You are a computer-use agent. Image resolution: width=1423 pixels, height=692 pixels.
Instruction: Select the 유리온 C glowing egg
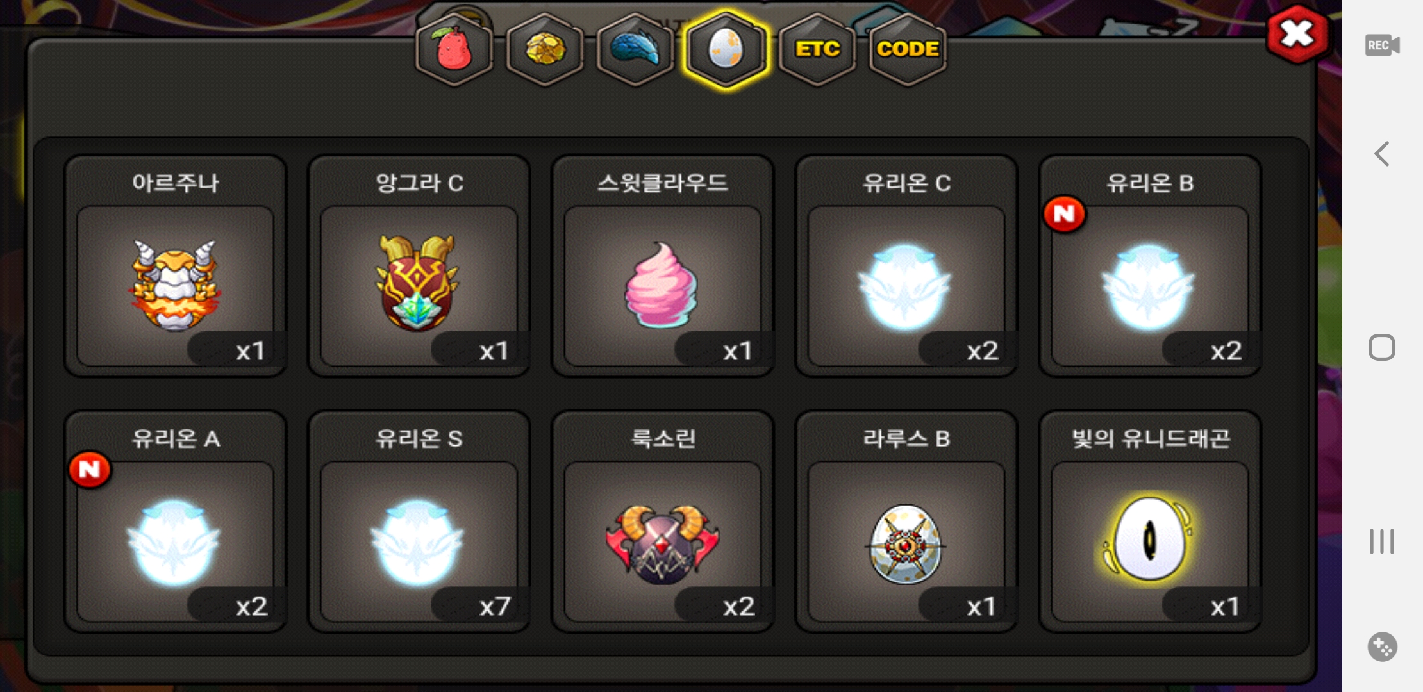pyautogui.click(x=906, y=266)
